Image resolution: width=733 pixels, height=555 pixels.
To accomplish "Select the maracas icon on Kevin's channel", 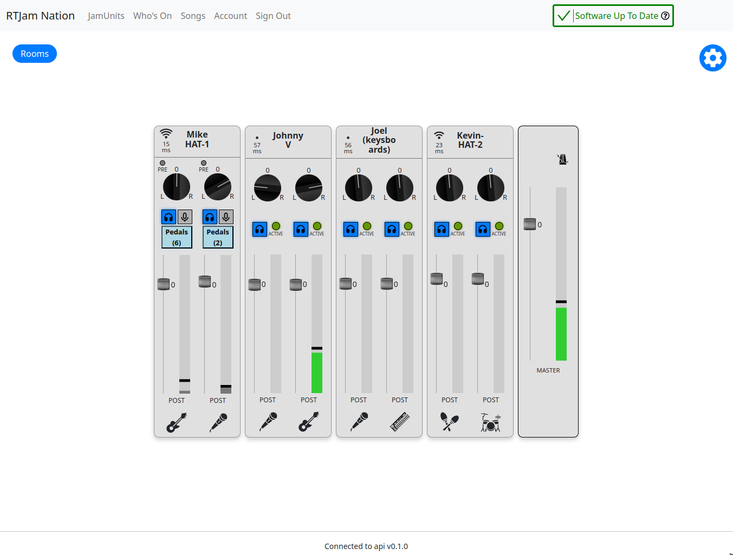I will [449, 422].
